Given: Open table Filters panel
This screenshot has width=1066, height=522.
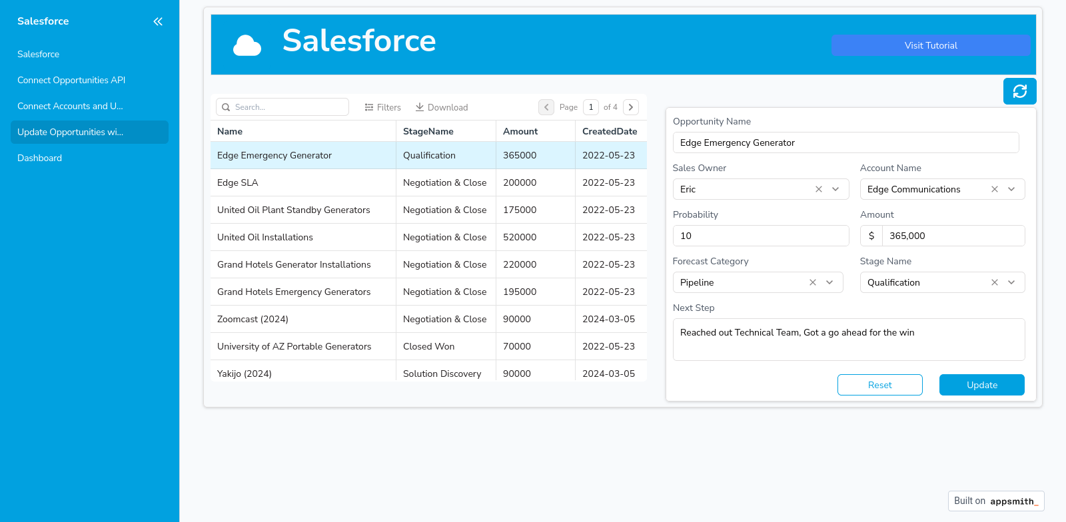Looking at the screenshot, I should pos(383,107).
